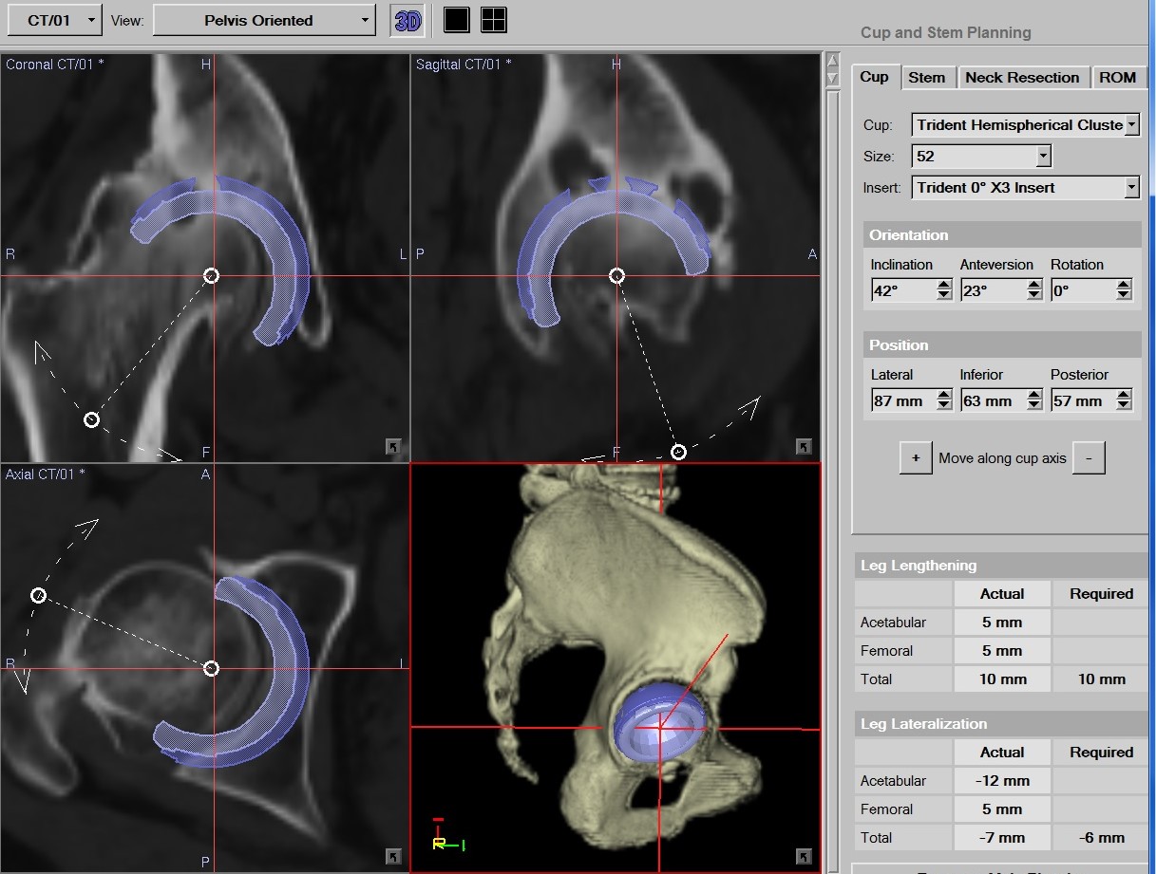Maximize the Axial CT view pane

pyautogui.click(x=393, y=857)
